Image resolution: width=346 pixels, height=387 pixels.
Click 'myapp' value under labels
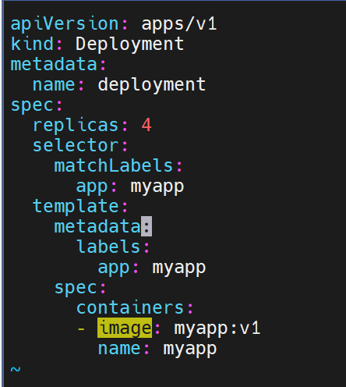click(179, 268)
